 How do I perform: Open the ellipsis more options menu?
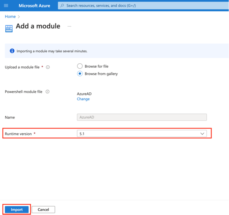pyautogui.click(x=69, y=27)
